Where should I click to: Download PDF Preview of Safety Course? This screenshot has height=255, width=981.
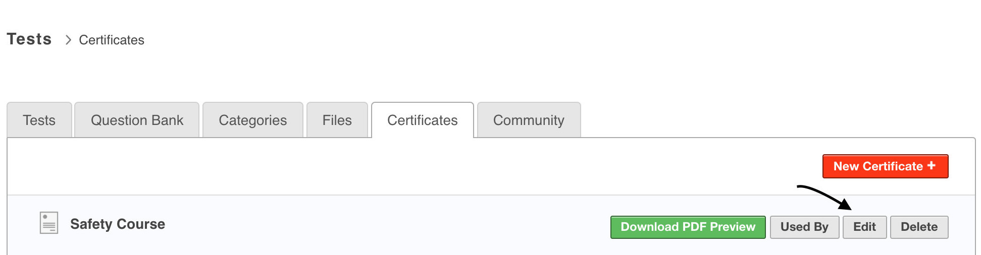click(688, 227)
